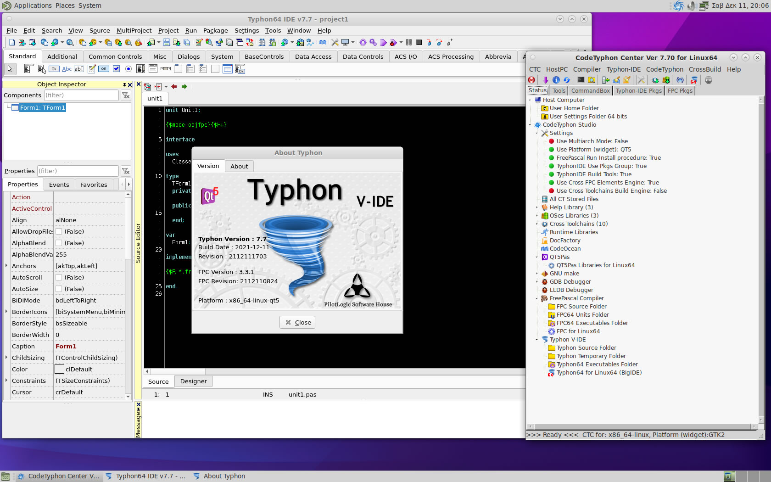Viewport: 771px width, 482px height.
Task: Click the purple Run arrow icon in Typhon IDE
Action: 384,42
